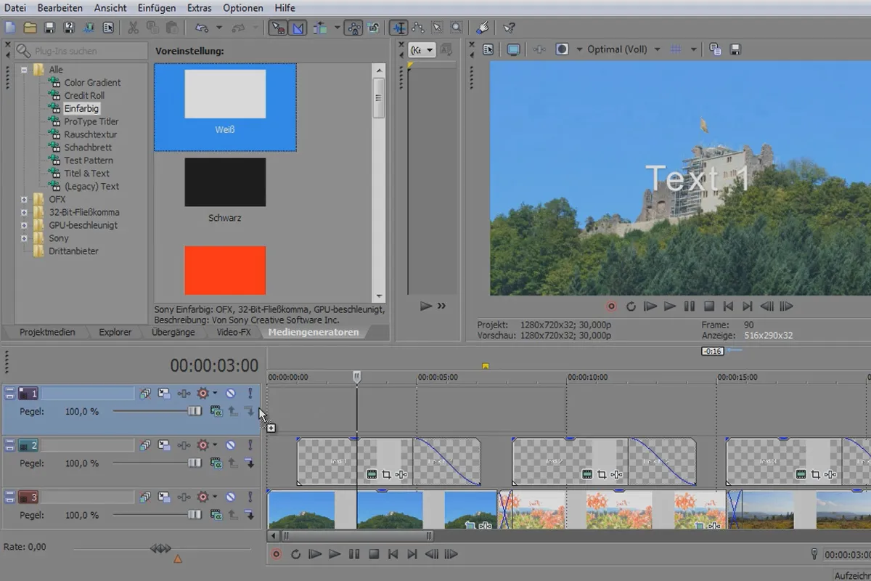Open the automation settings dropdown on track 1
The width and height of the screenshot is (871, 581).
pos(215,393)
